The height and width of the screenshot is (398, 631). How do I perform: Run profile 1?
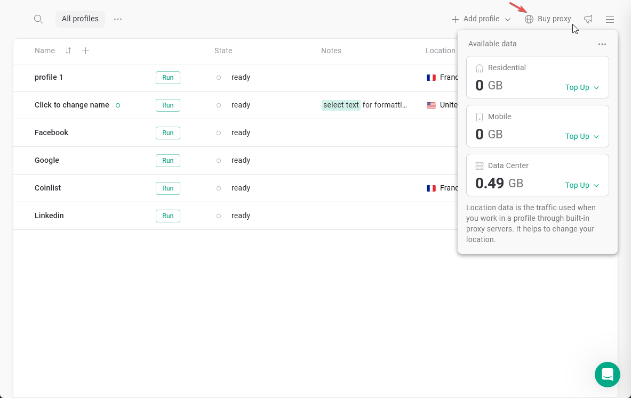pyautogui.click(x=168, y=78)
